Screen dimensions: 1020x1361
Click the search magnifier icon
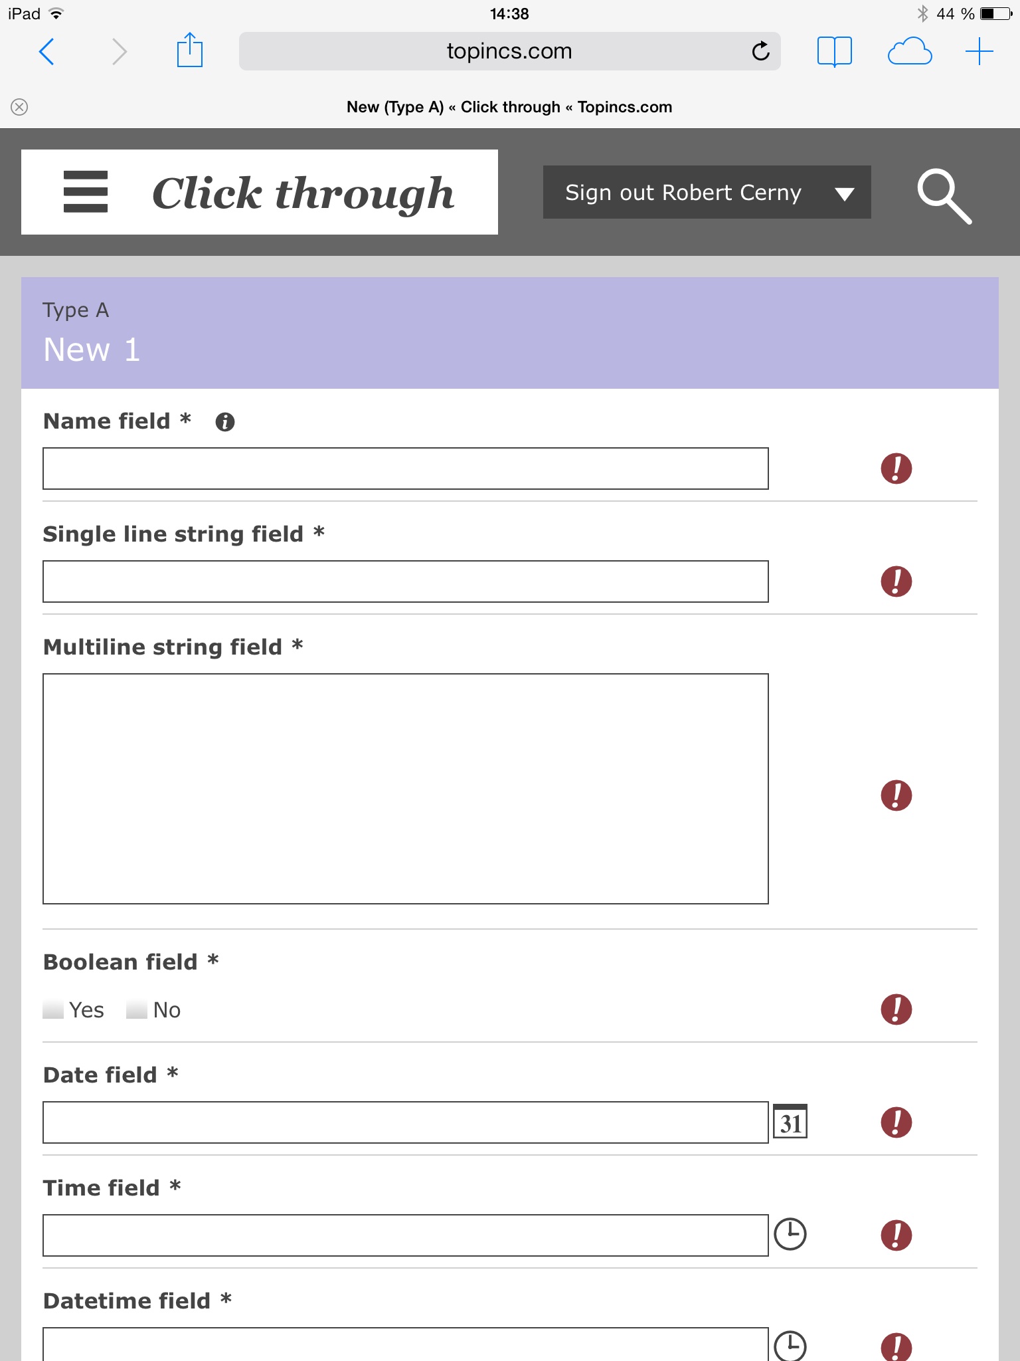(x=944, y=195)
